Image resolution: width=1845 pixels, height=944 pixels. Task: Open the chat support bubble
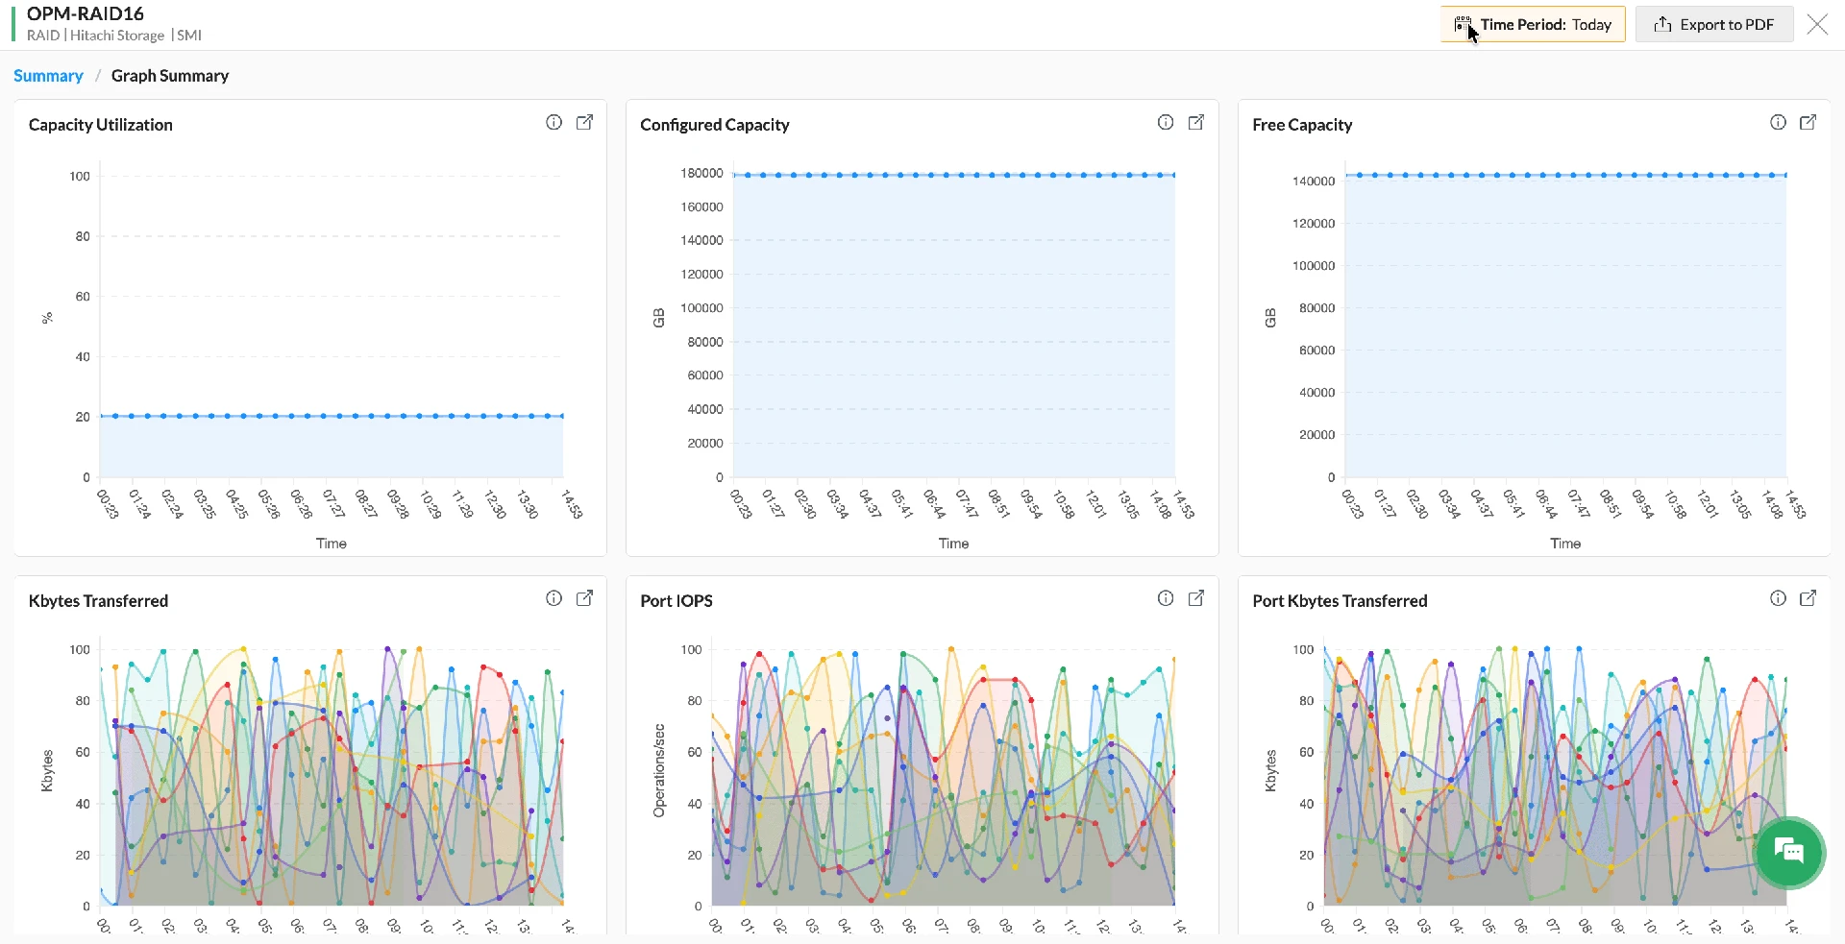(x=1789, y=853)
